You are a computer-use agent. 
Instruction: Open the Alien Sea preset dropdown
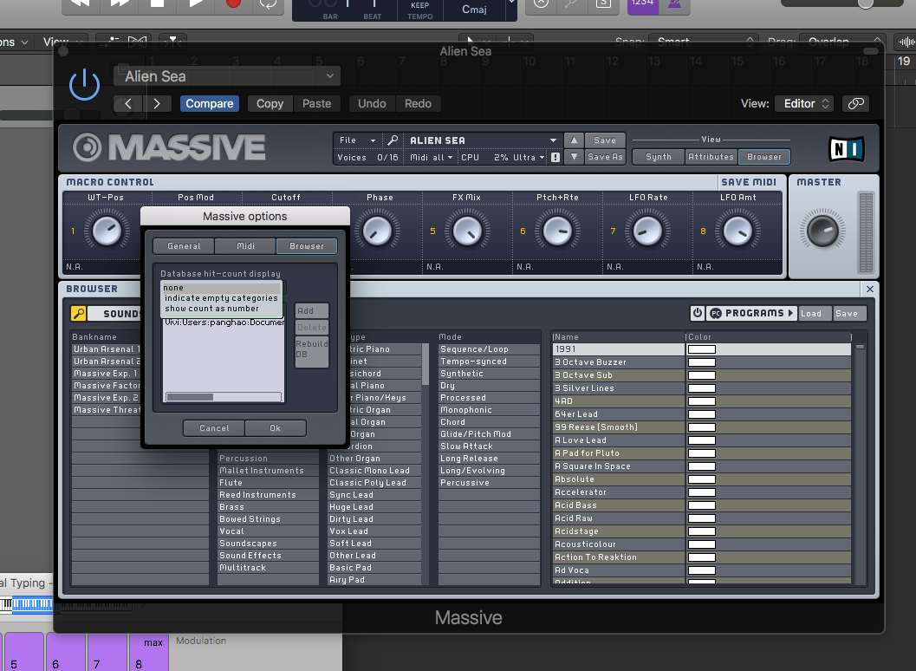229,76
